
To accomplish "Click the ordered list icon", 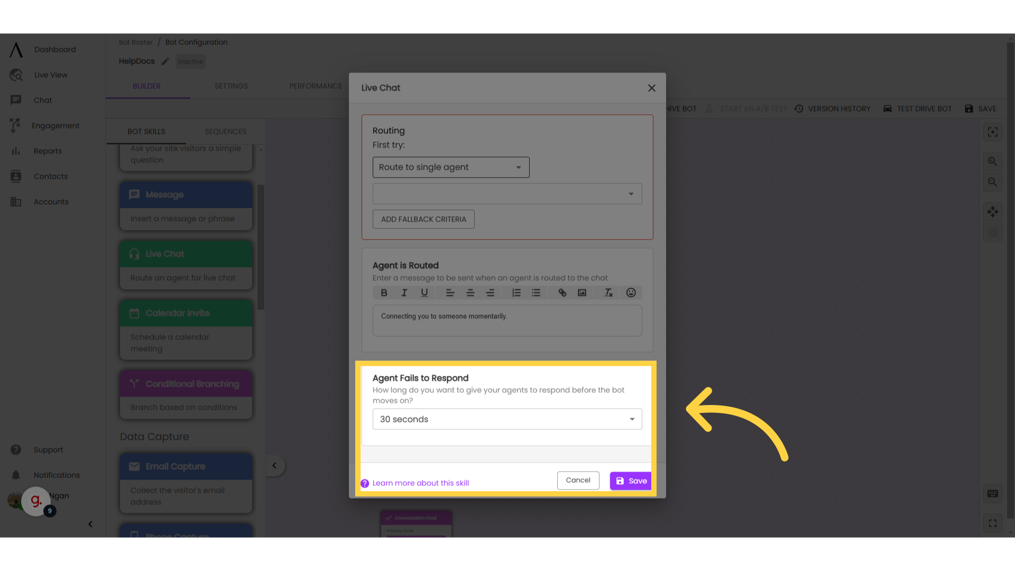I will point(516,292).
